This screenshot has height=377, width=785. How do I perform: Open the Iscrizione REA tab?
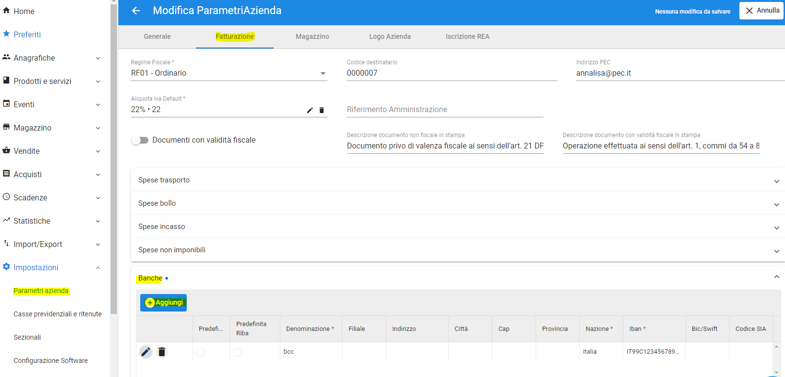tap(468, 36)
